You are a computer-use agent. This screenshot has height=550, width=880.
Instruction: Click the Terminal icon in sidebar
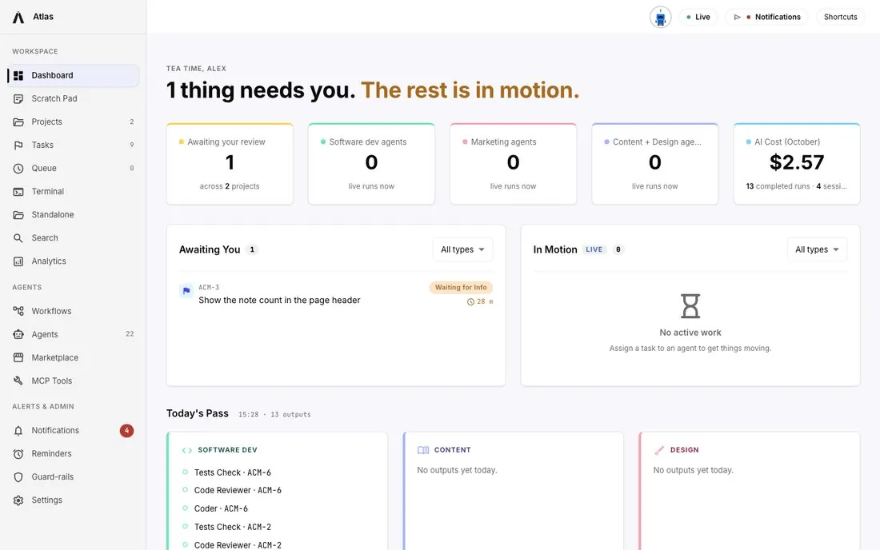(x=18, y=192)
